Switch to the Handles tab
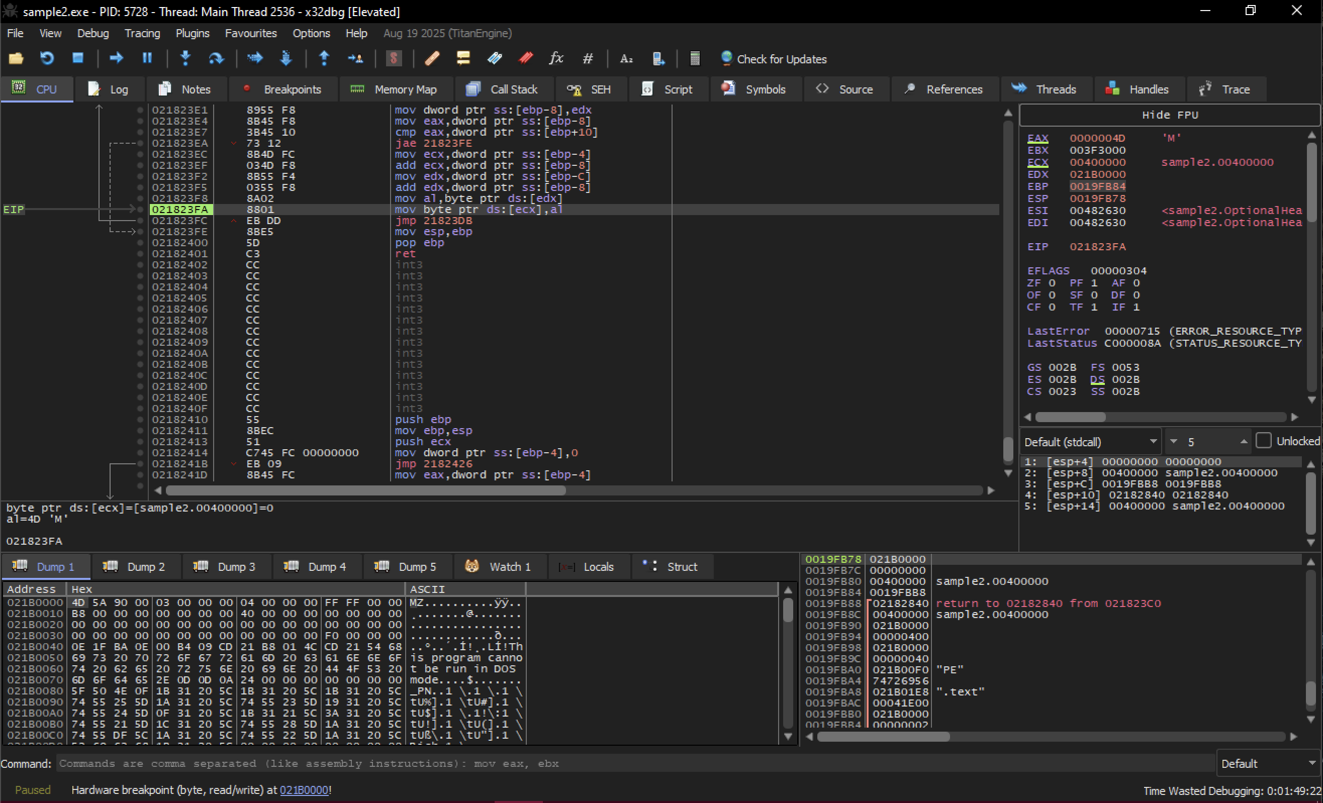The image size is (1323, 803). (1139, 89)
